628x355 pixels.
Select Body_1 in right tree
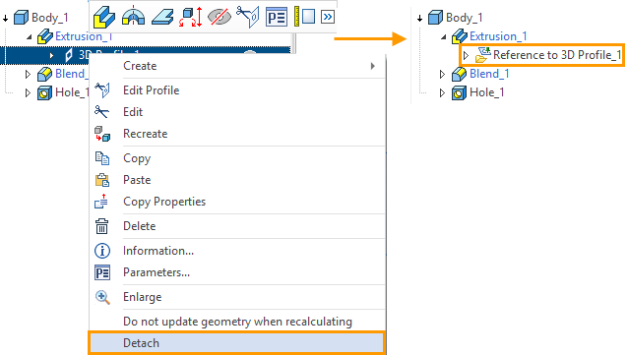coord(465,18)
